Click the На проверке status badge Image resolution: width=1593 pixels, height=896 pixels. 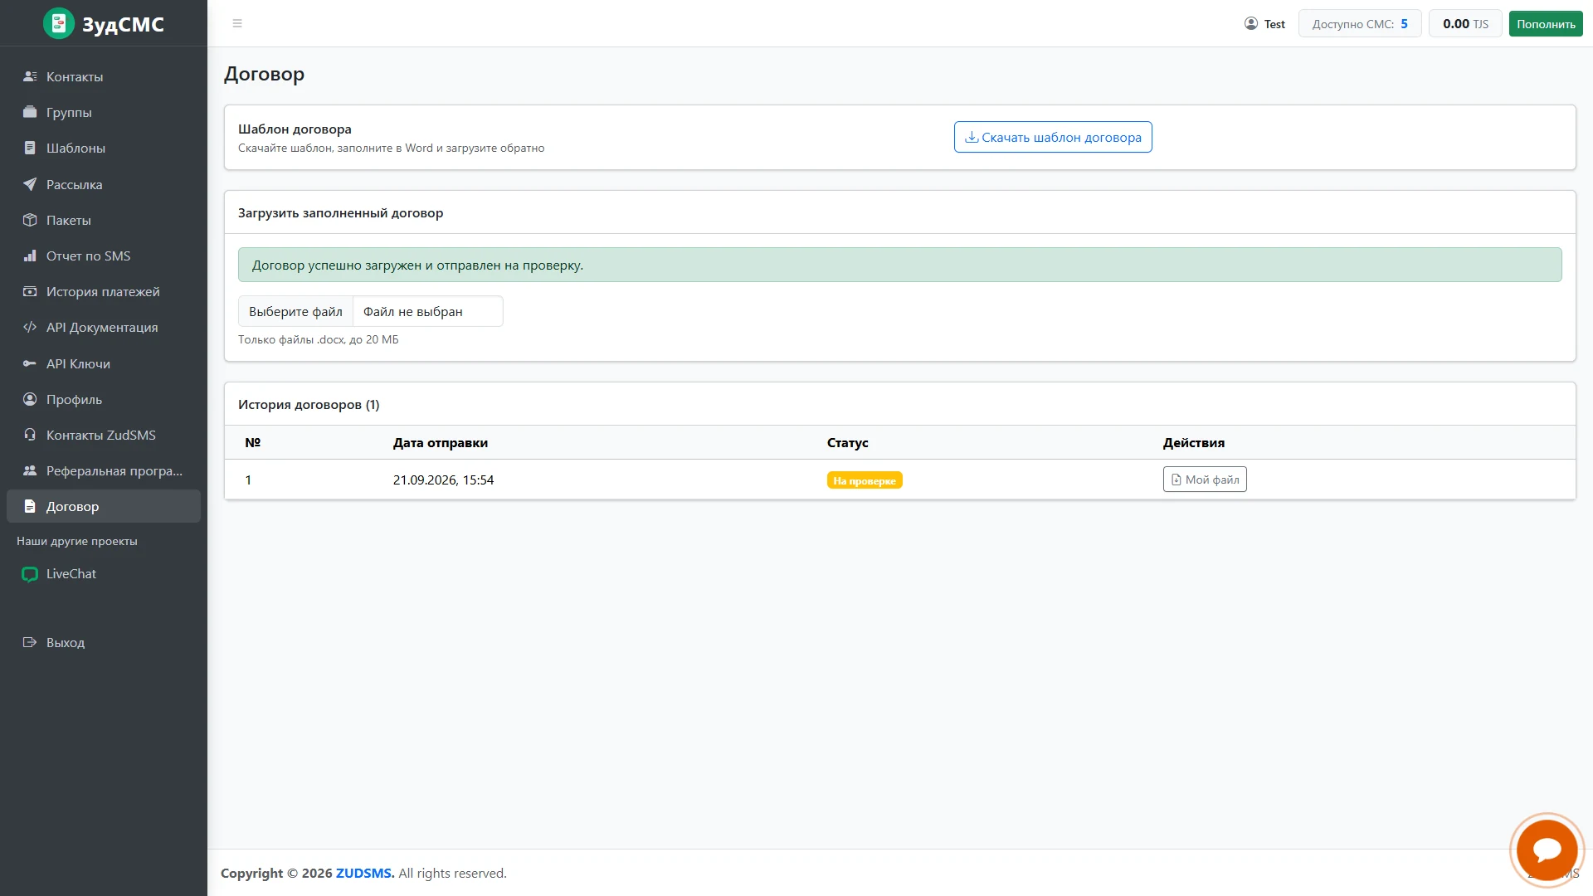point(865,480)
